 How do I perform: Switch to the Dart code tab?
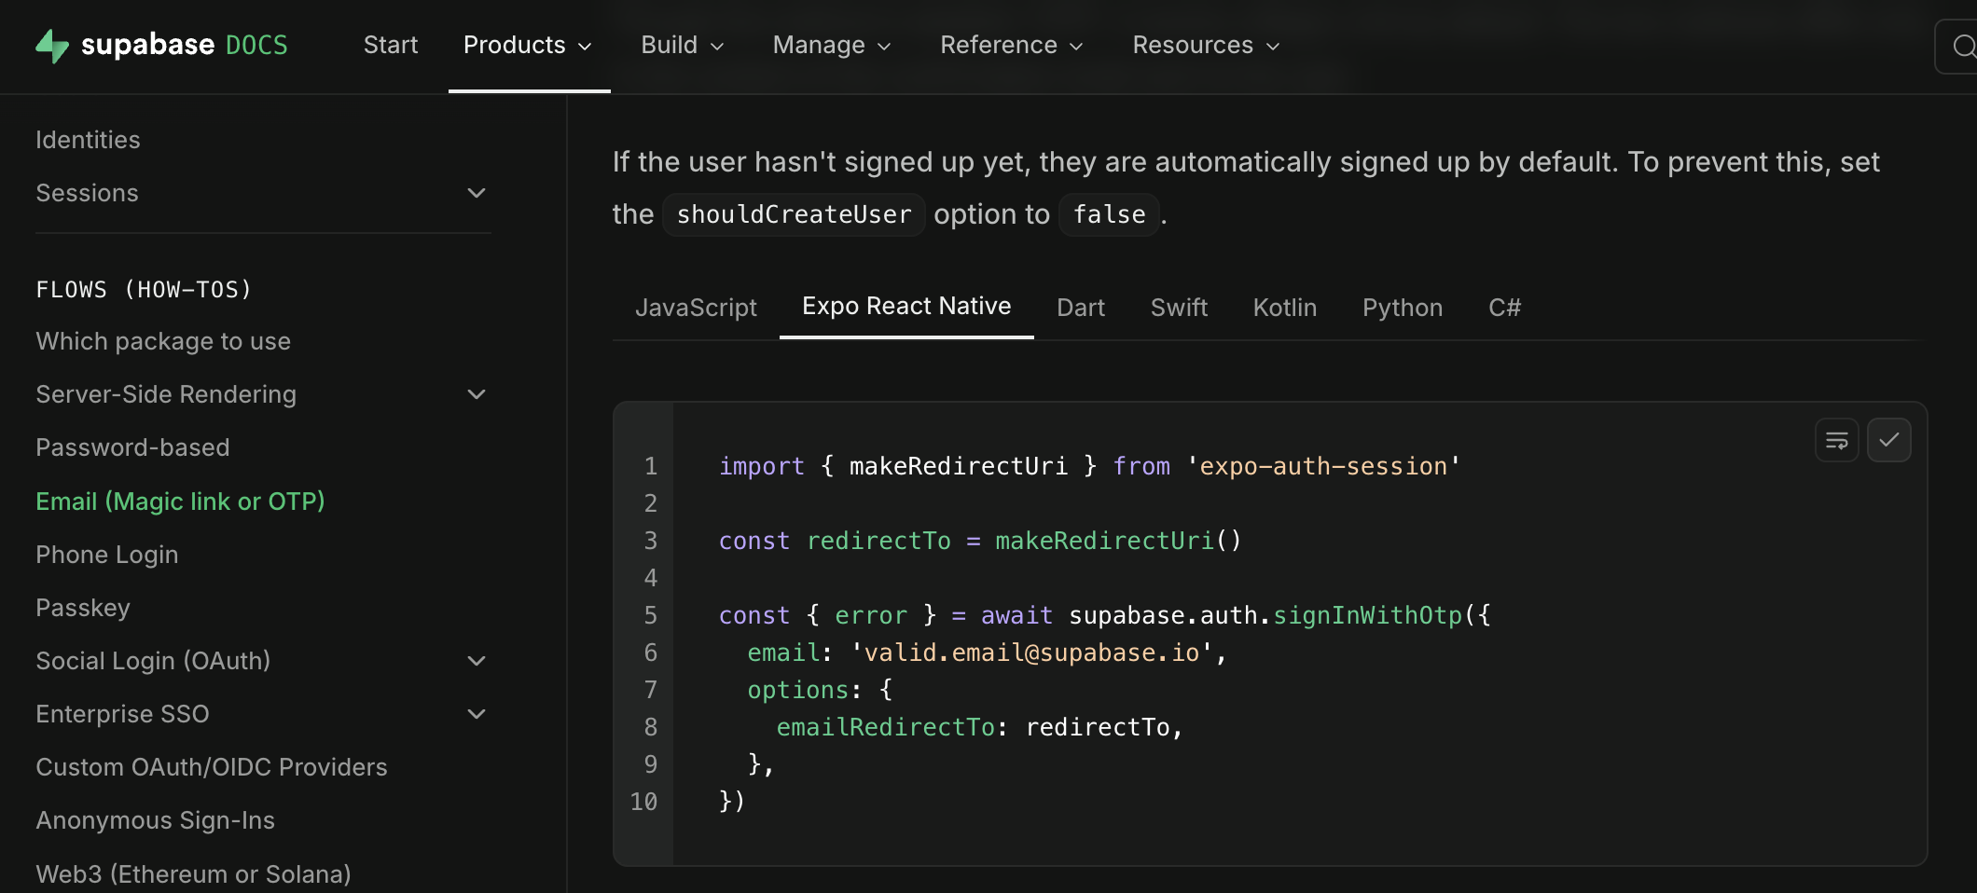point(1081,308)
